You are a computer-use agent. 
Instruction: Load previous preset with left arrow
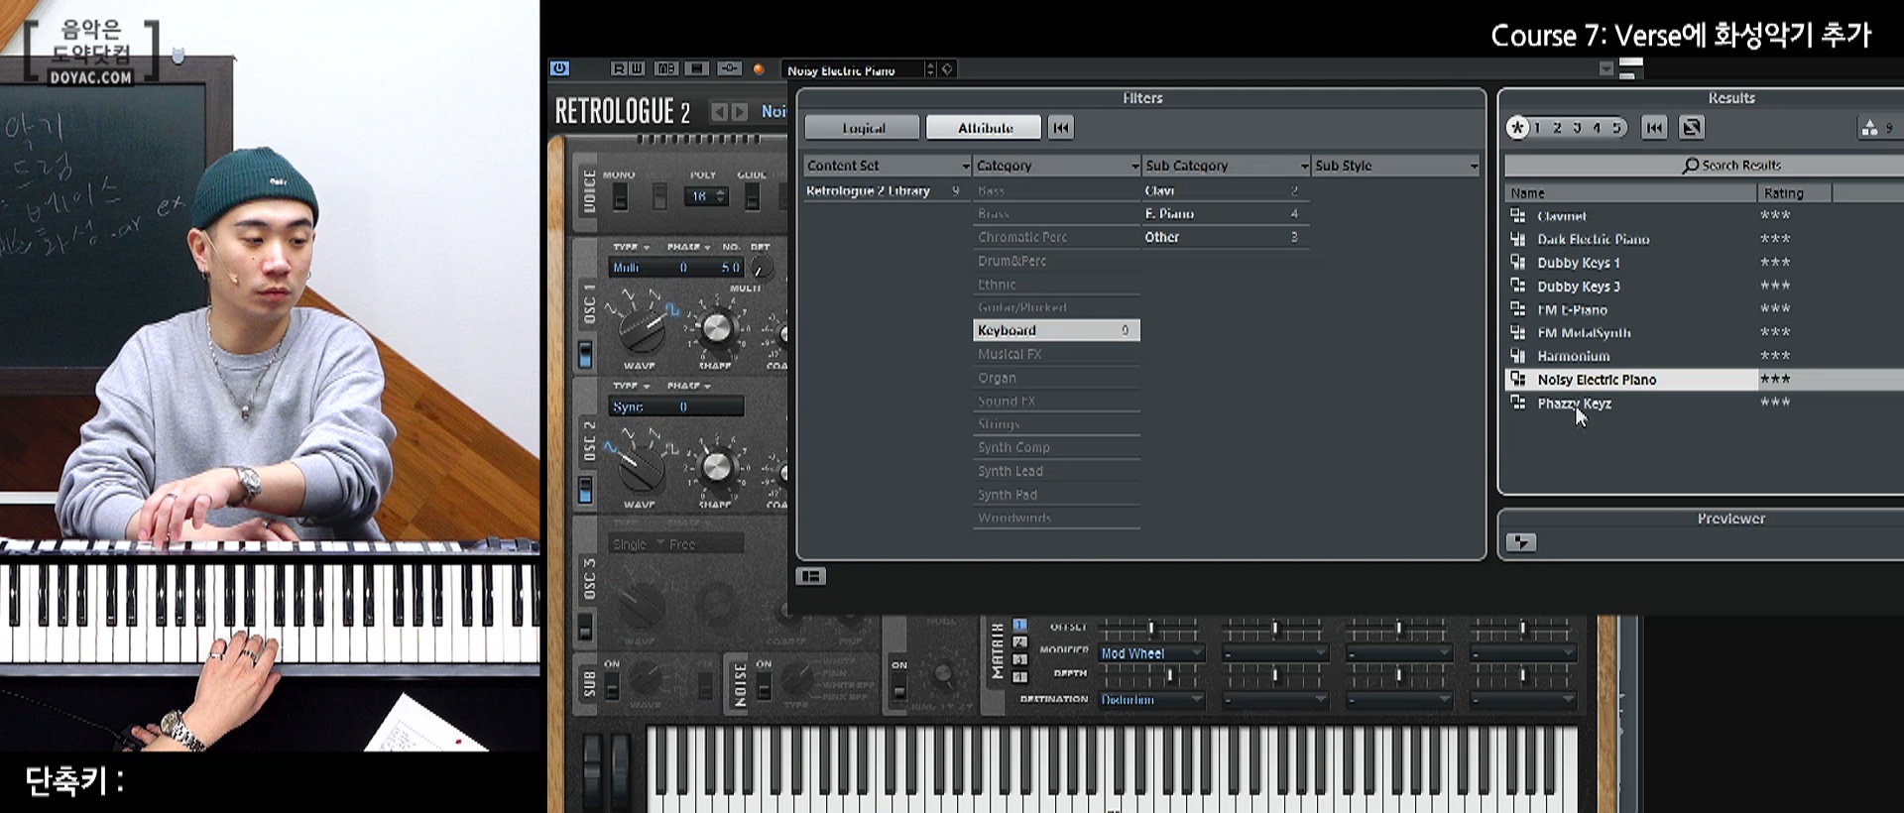point(719,112)
